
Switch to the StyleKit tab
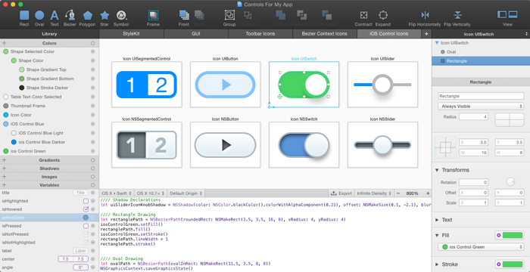(x=131, y=34)
